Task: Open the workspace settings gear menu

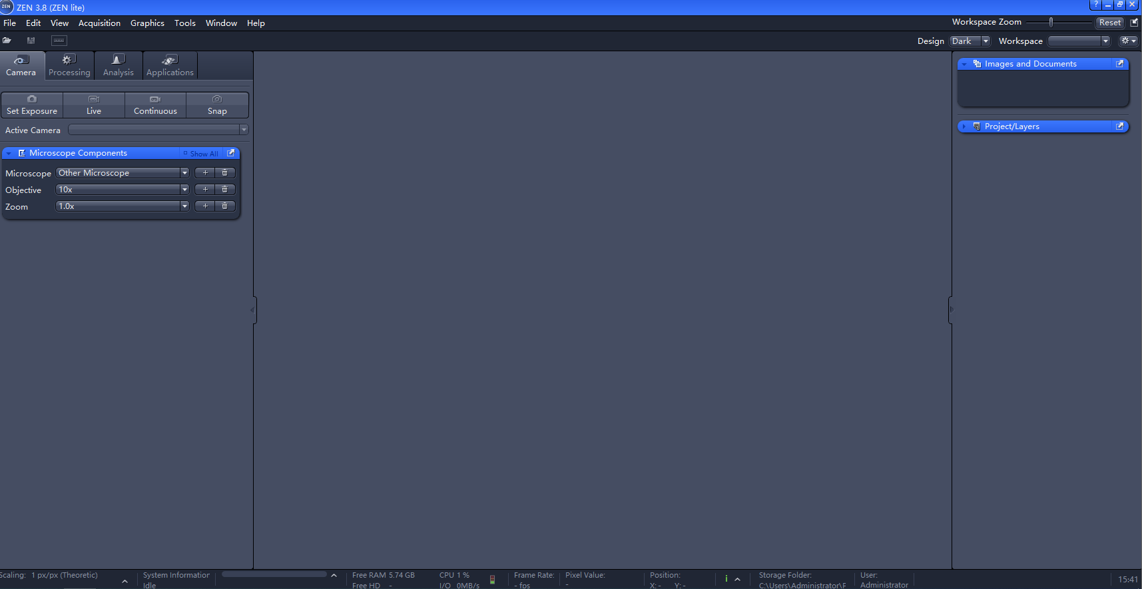Action: (x=1127, y=41)
